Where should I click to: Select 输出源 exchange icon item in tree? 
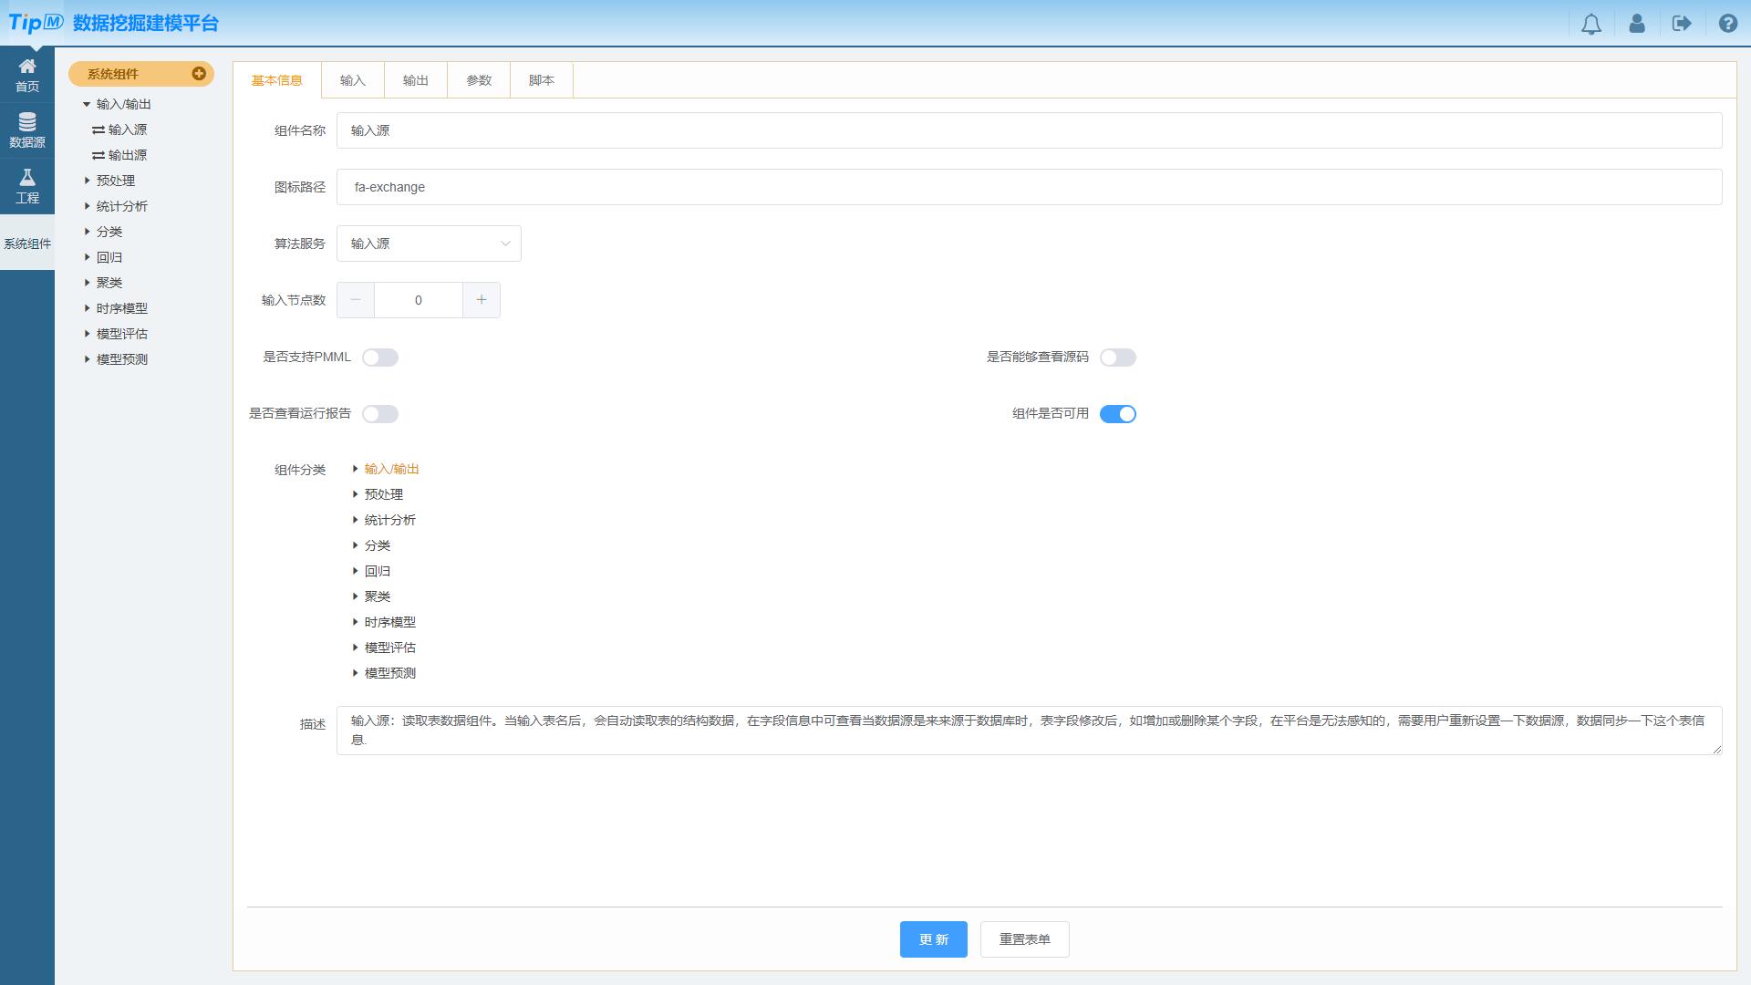119,155
